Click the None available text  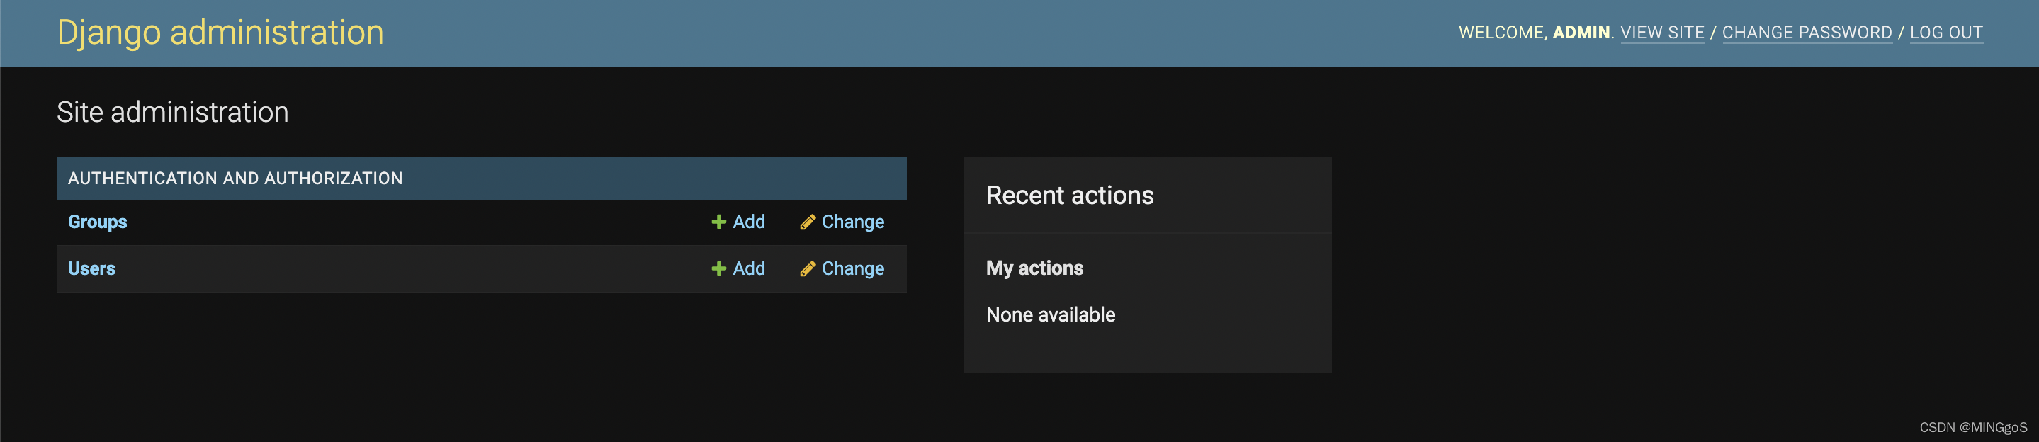pos(1051,314)
